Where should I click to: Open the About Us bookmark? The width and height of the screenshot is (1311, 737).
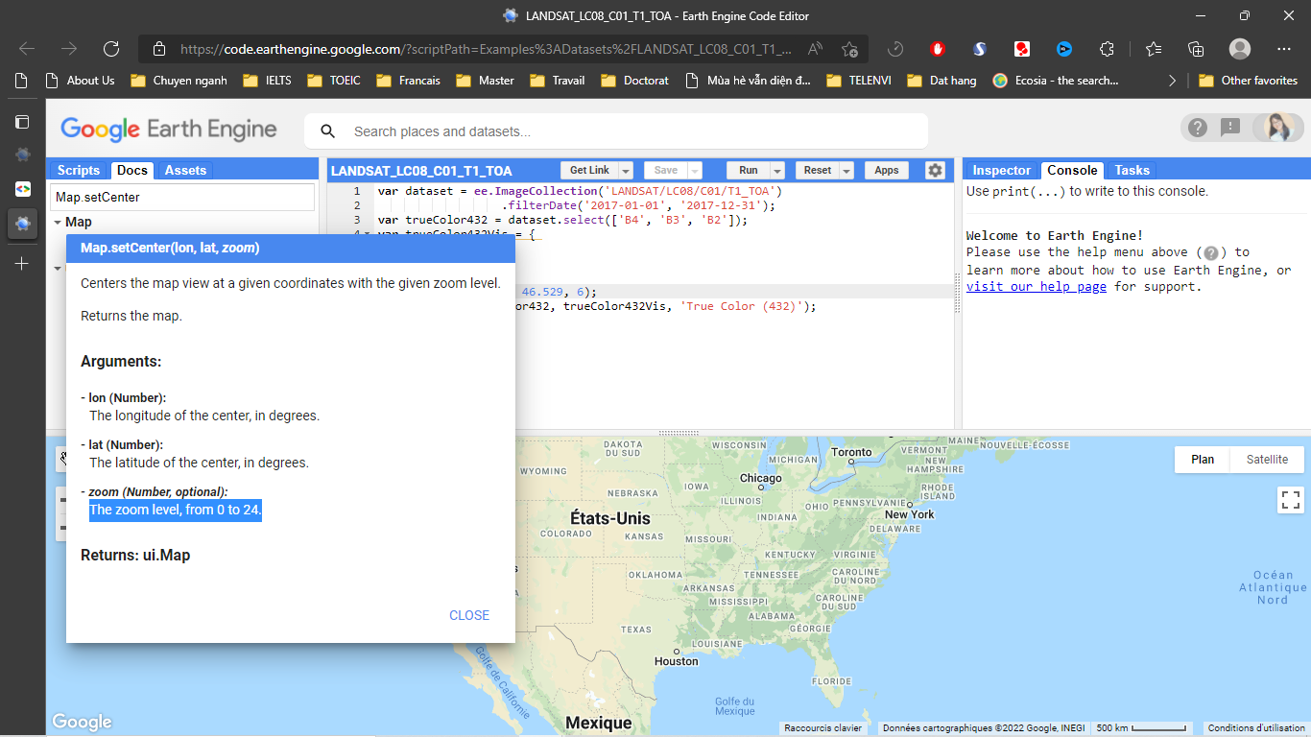point(80,81)
